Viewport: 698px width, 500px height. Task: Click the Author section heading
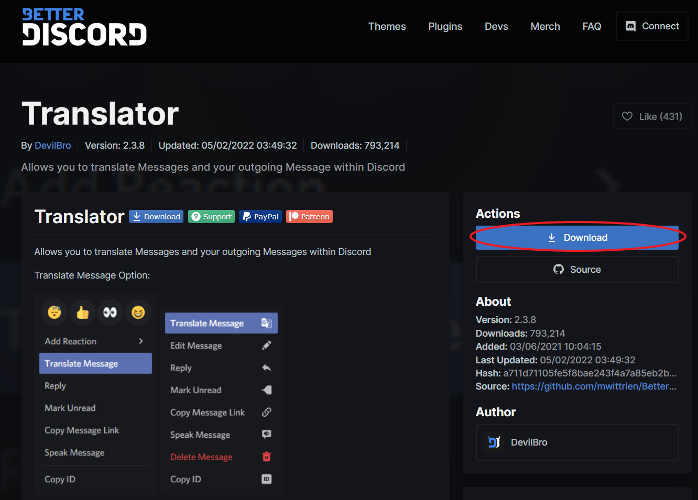point(496,412)
